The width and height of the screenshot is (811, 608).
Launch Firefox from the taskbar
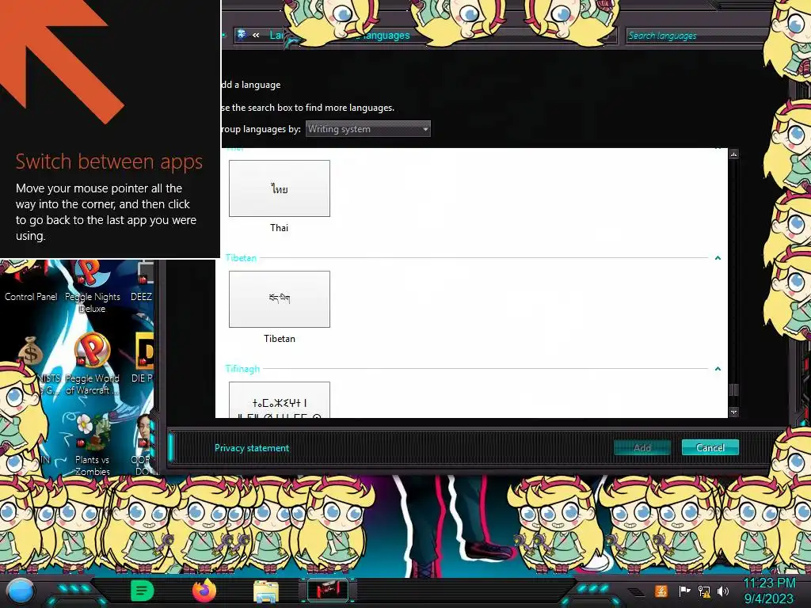(204, 591)
